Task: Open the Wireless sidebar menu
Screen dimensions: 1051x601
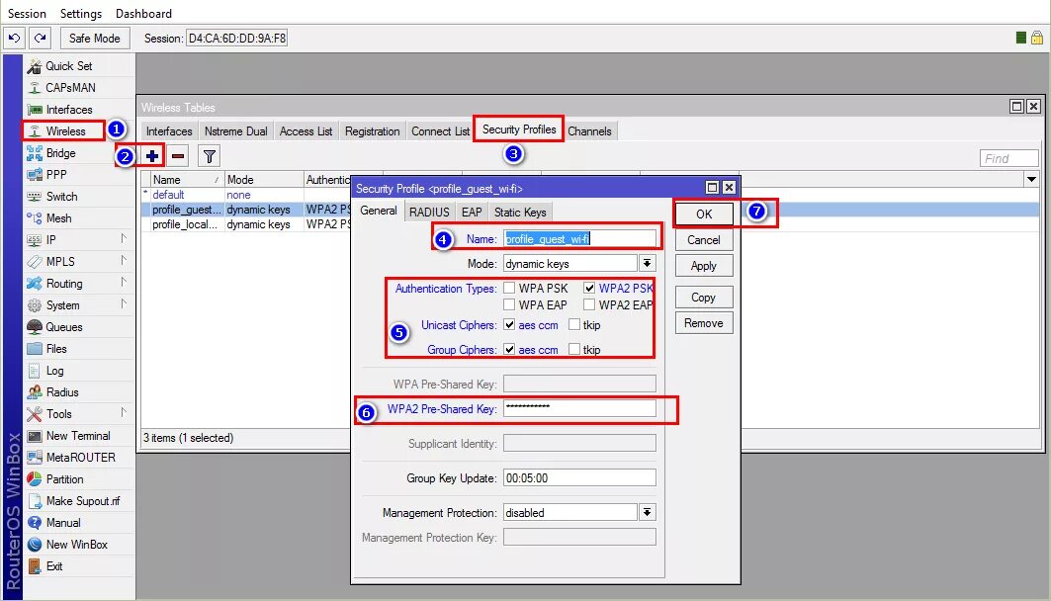Action: 65,131
